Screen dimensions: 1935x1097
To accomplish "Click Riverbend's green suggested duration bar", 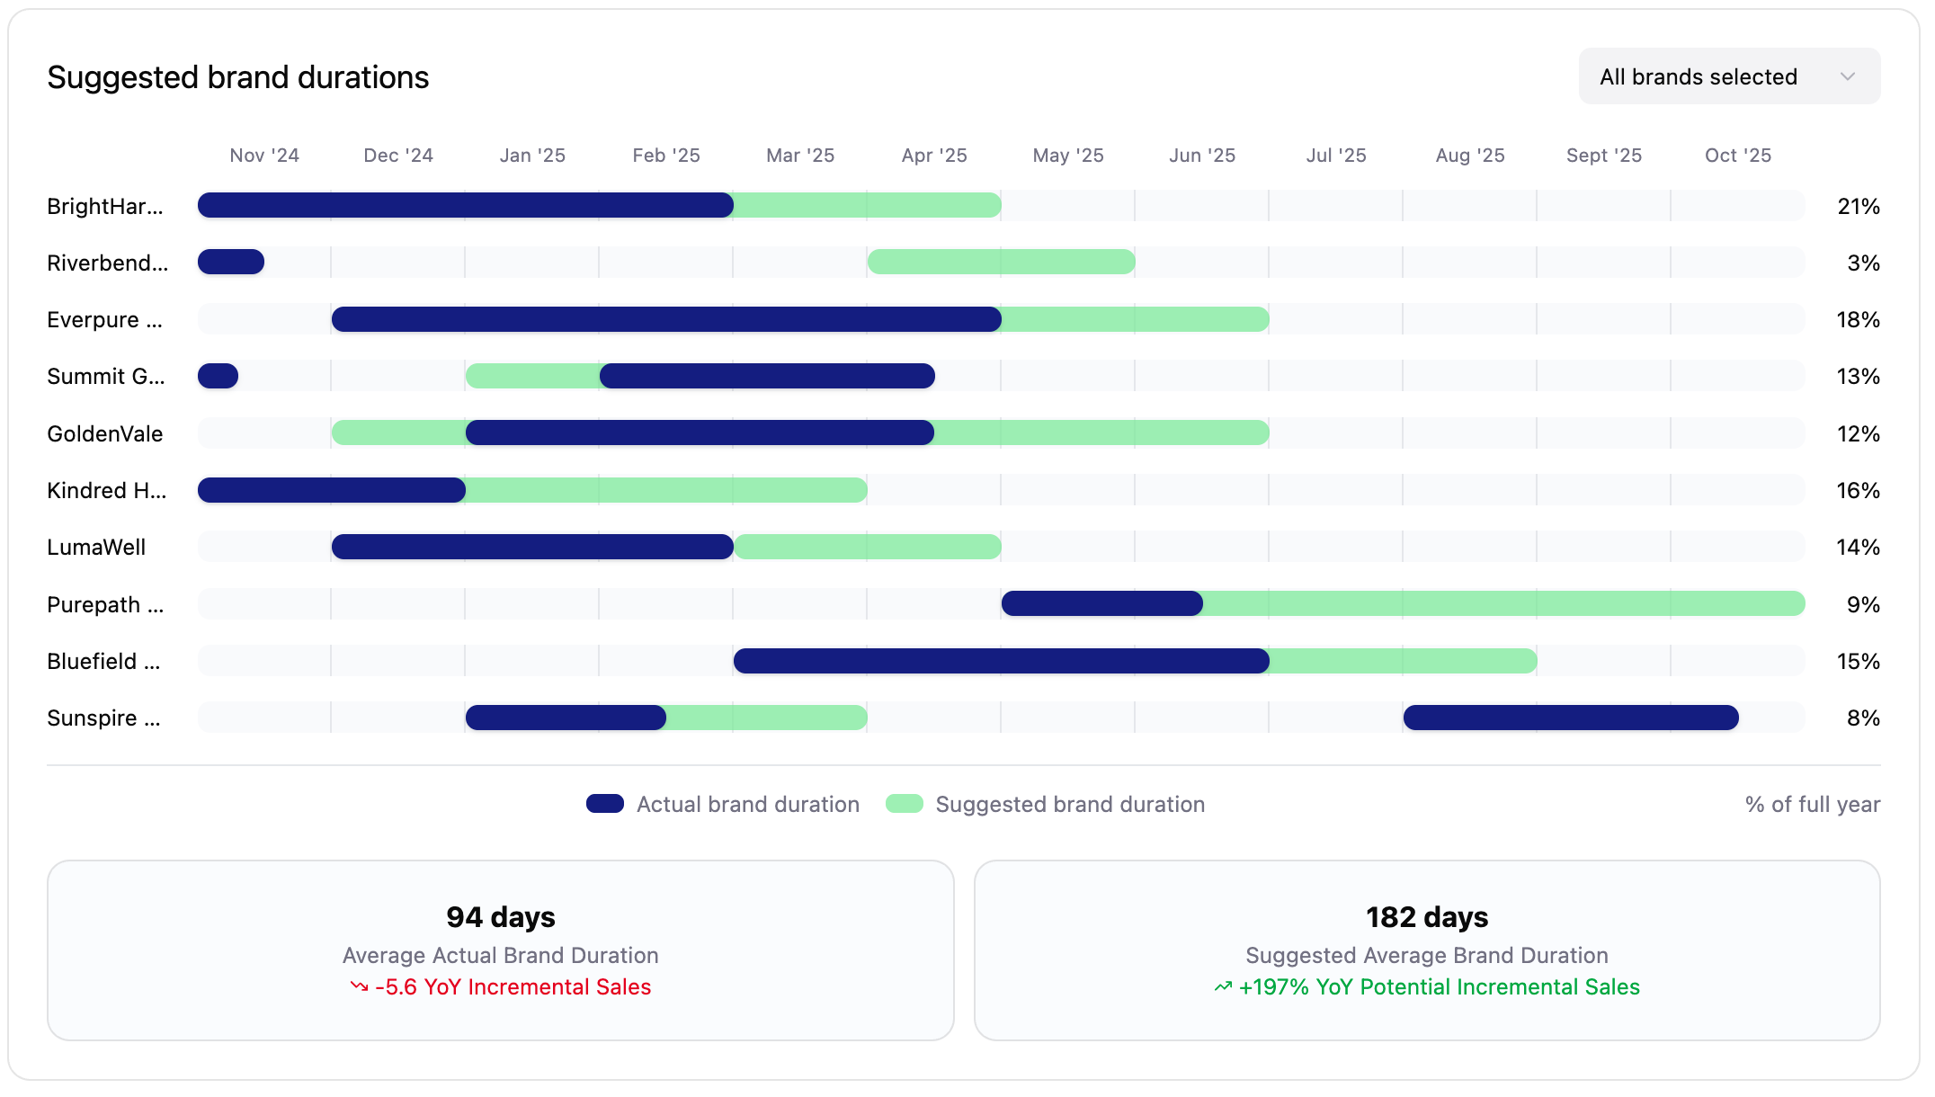I will [1001, 263].
